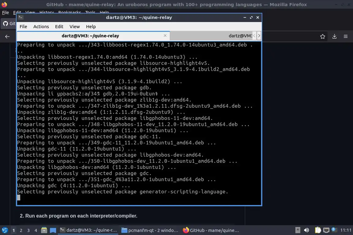Minimize the QTerminal window
The height and width of the screenshot is (235, 353).
click(245, 17)
